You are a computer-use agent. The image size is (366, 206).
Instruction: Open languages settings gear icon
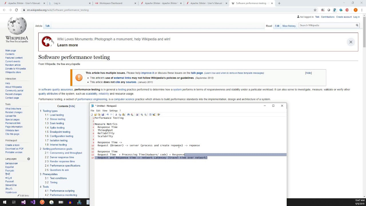click(x=29, y=159)
